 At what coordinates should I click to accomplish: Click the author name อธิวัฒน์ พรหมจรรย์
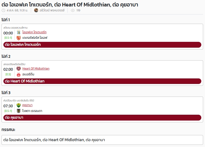coord(52,10)
